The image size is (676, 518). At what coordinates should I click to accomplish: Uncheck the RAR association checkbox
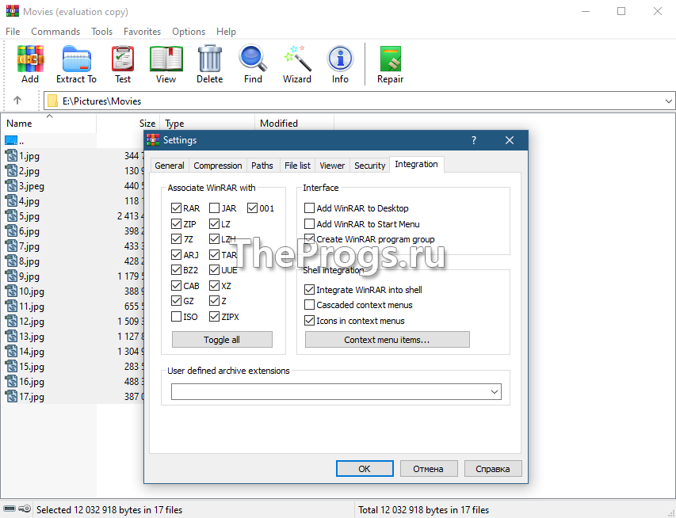(176, 208)
